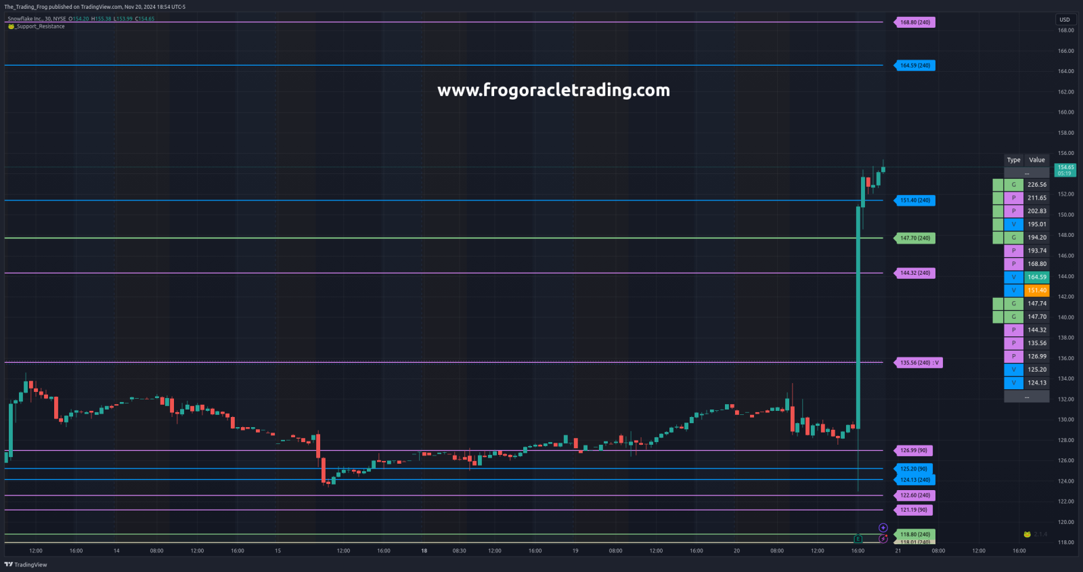Image resolution: width=1083 pixels, height=572 pixels.
Task: Click the 125.20 (90) level tag
Action: tap(913, 468)
